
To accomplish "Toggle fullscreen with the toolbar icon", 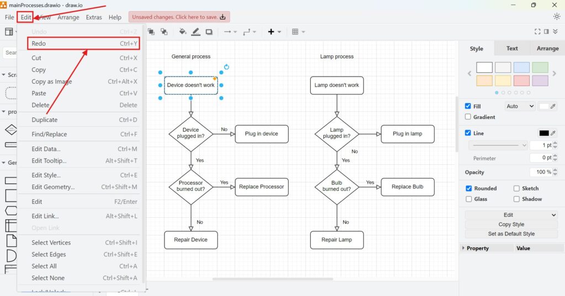I will pyautogui.click(x=538, y=32).
